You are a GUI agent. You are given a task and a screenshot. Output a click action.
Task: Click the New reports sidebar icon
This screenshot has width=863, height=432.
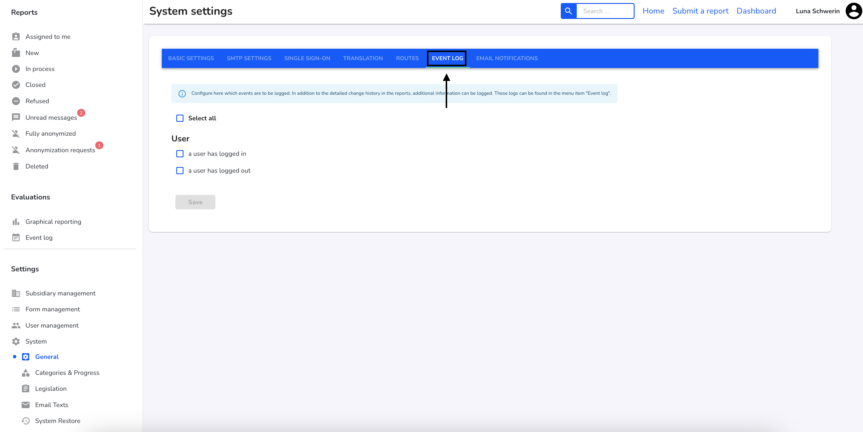tap(16, 52)
